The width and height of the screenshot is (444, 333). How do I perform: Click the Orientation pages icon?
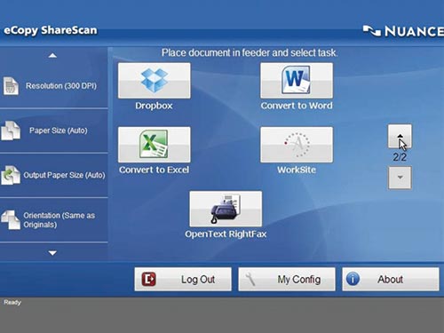[x=11, y=219]
